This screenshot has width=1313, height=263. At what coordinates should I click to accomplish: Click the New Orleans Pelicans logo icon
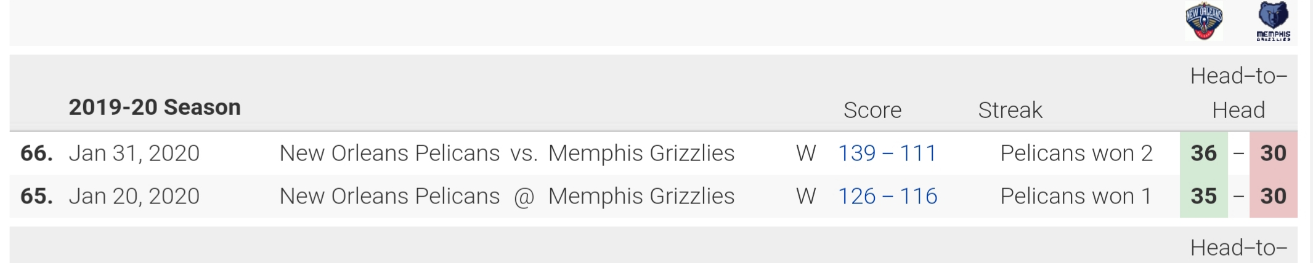click(x=1204, y=22)
